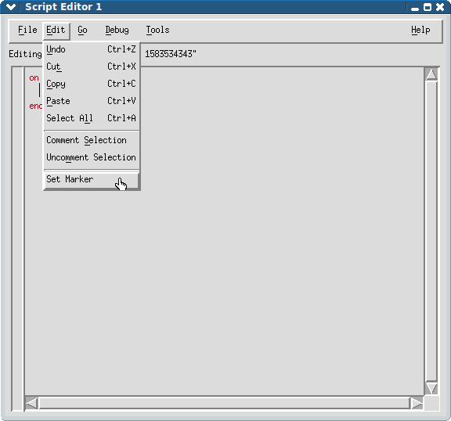Close the Script Editor window
Viewport: 451px width, 421px height.
pyautogui.click(x=440, y=7)
